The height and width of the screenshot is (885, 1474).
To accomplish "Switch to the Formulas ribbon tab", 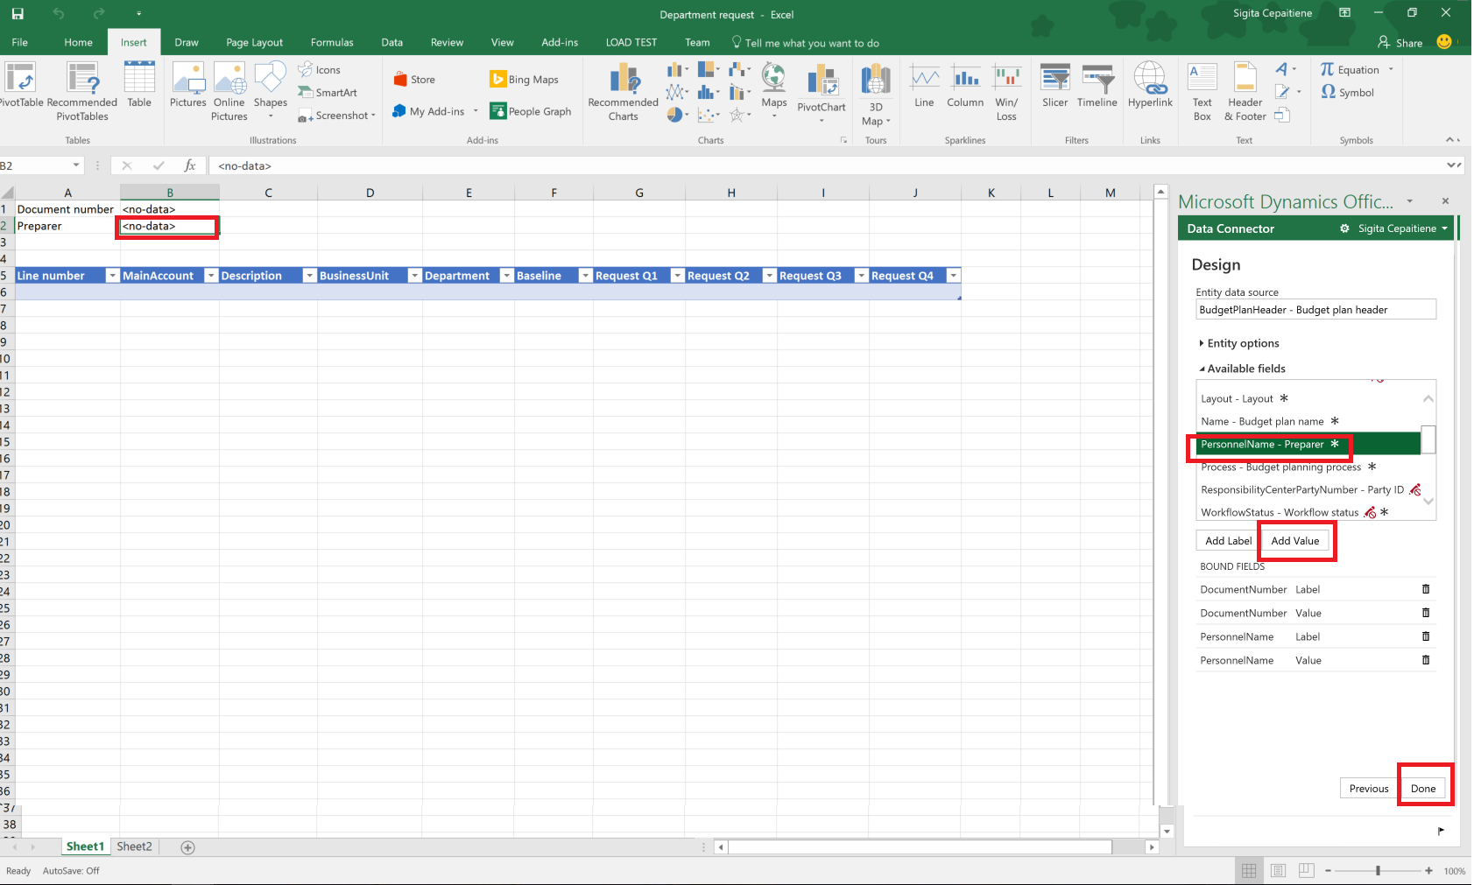I will click(331, 41).
